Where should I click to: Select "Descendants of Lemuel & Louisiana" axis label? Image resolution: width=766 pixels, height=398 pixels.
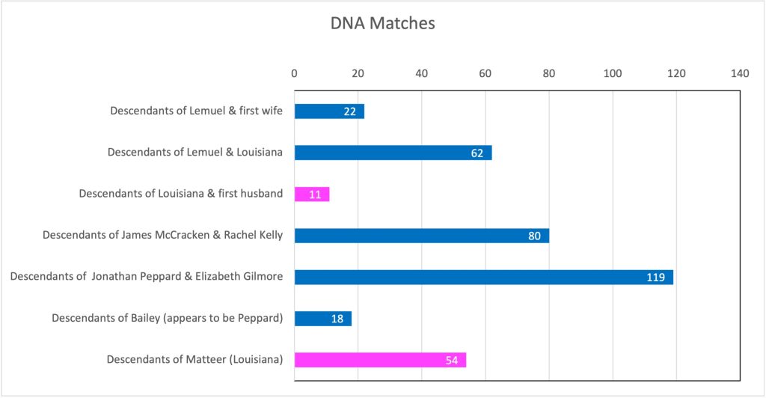tap(194, 153)
